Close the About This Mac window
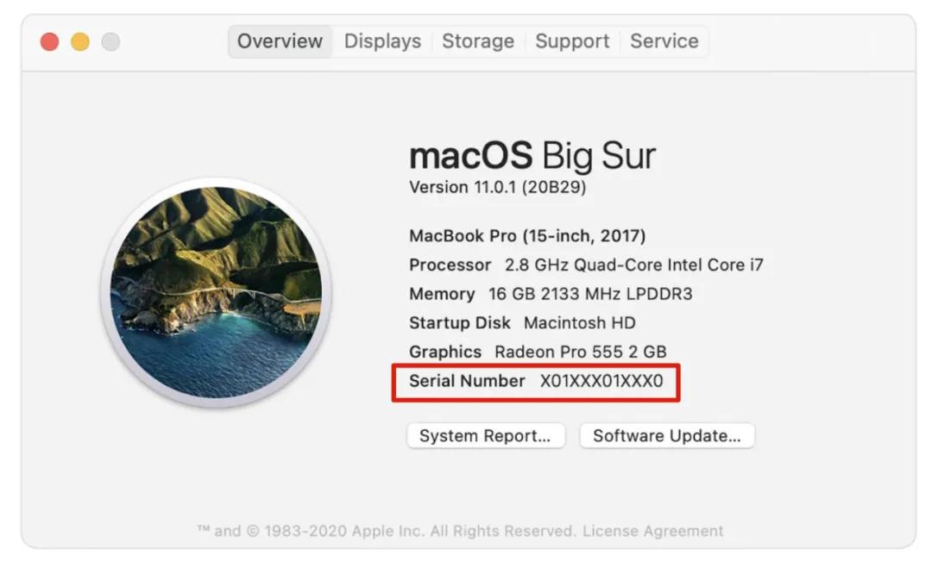932x561 pixels. click(x=49, y=41)
